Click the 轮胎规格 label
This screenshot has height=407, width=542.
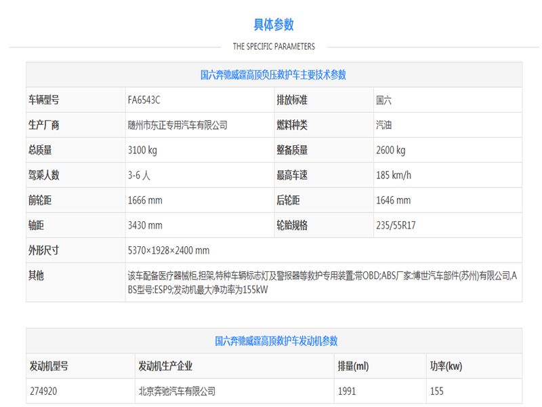point(292,225)
